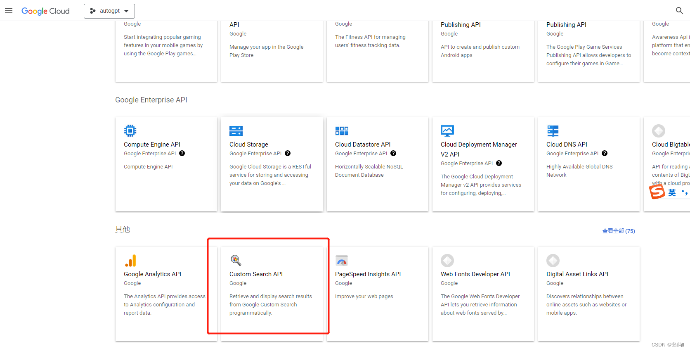Click the Compute Engine API chip icon
Screen dimensions: 690x351
pyautogui.click(x=130, y=131)
